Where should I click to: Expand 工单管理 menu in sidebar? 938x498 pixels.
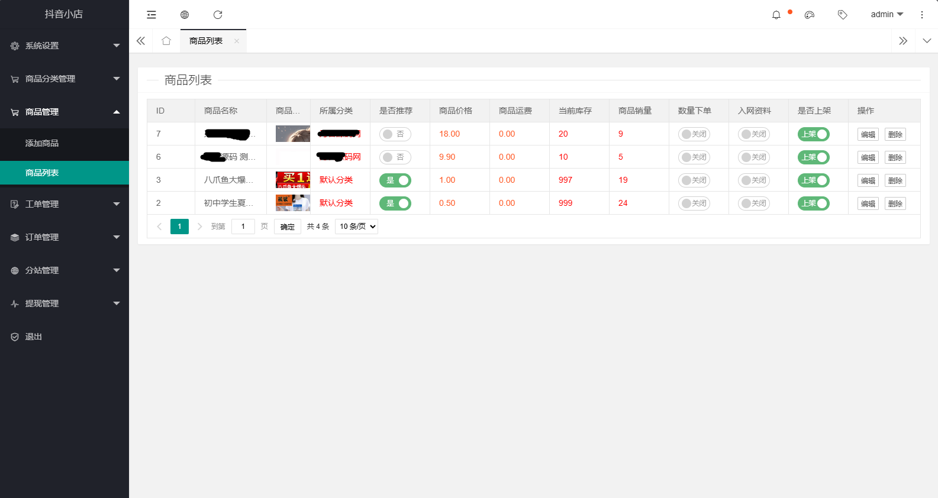coord(65,204)
